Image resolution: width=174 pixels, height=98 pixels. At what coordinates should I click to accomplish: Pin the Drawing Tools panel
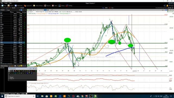point(33,69)
